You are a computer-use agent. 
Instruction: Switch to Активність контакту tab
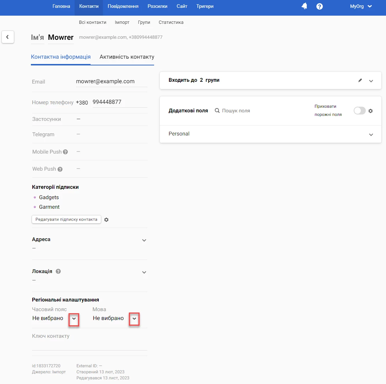click(127, 57)
